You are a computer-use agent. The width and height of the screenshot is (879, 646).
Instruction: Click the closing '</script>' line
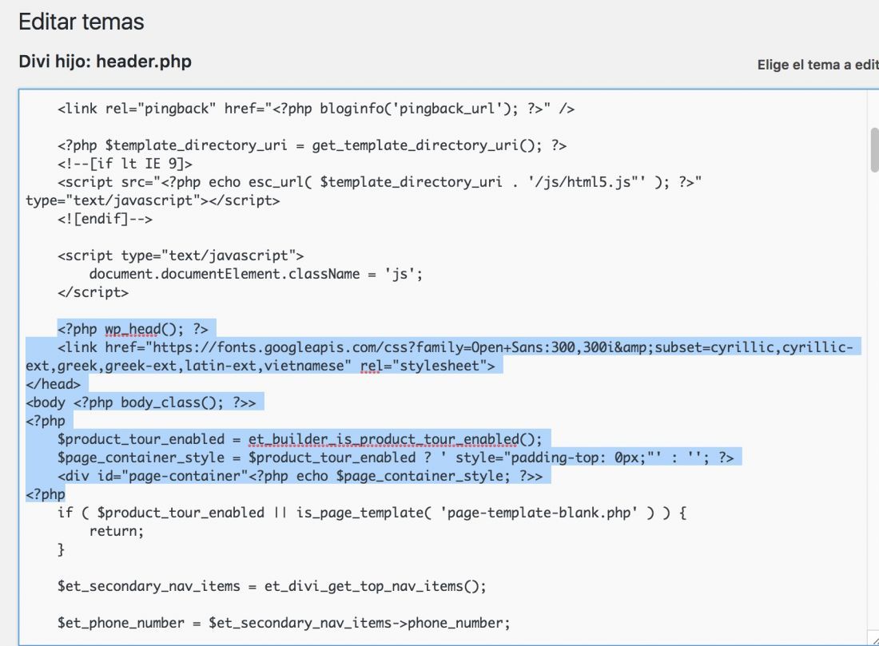(93, 292)
